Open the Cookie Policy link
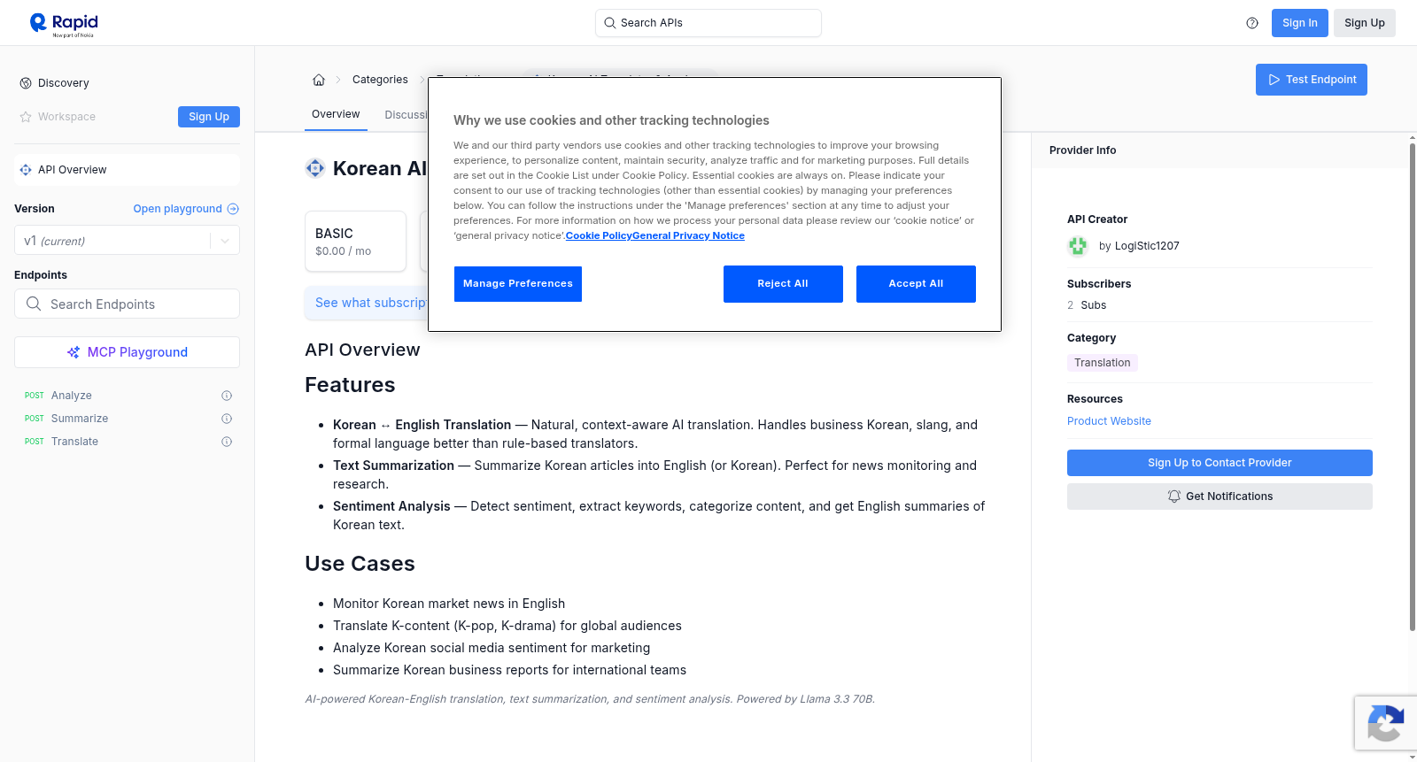Image resolution: width=1417 pixels, height=762 pixels. point(599,235)
